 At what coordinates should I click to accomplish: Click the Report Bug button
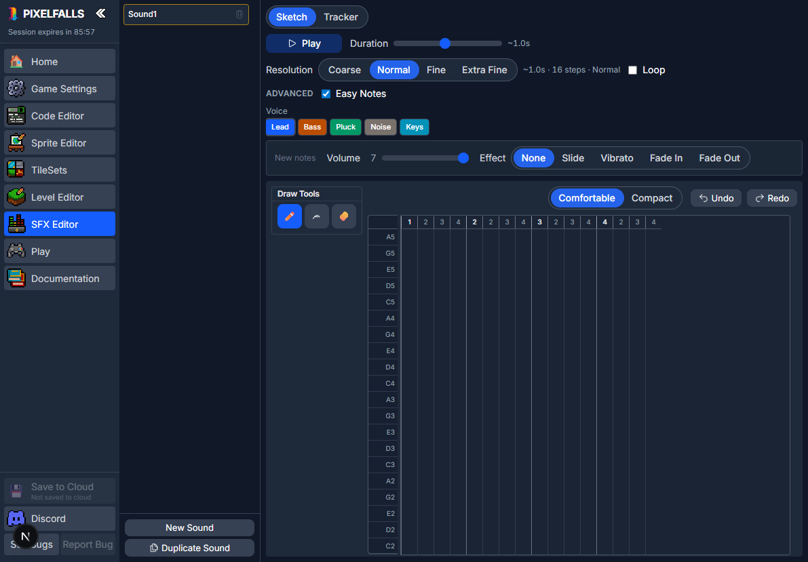[88, 544]
